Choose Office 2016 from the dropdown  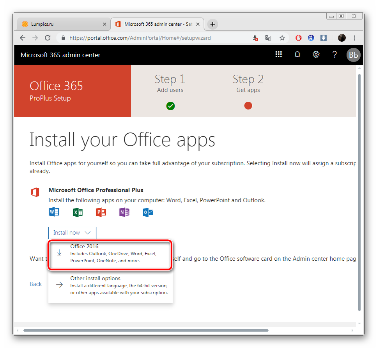coord(110,254)
